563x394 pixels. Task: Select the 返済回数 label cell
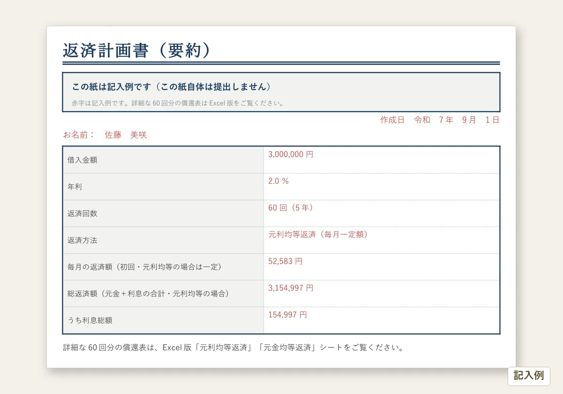[x=163, y=213]
